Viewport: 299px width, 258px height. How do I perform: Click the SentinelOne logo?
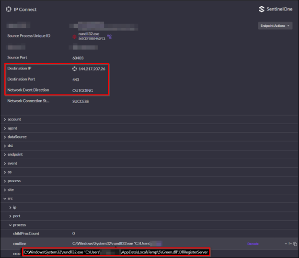275,9
